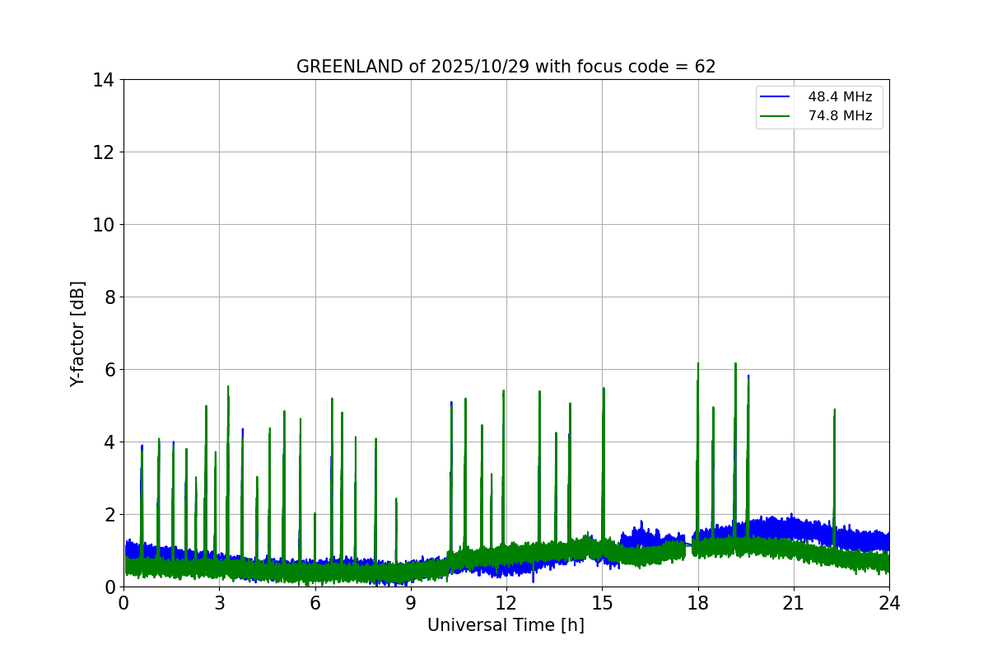Select the 48.4 MHz legend label
The image size is (988, 659).
click(840, 97)
